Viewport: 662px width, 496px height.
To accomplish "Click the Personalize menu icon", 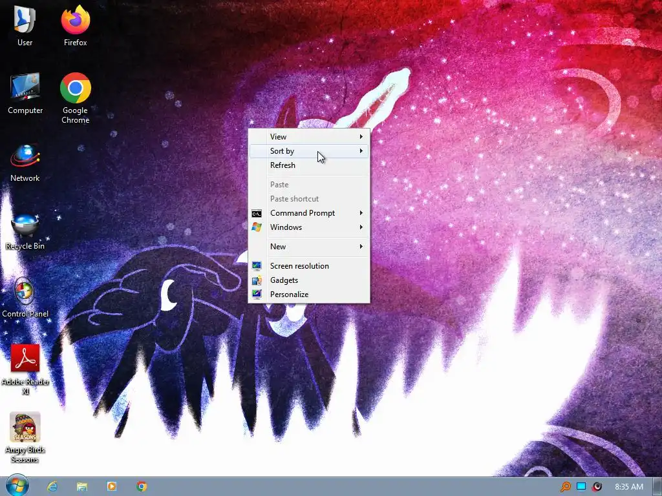I will tap(256, 294).
